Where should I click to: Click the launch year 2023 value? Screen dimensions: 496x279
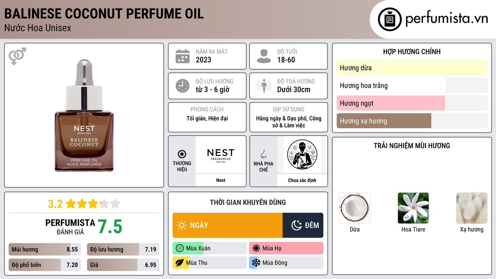tap(203, 60)
